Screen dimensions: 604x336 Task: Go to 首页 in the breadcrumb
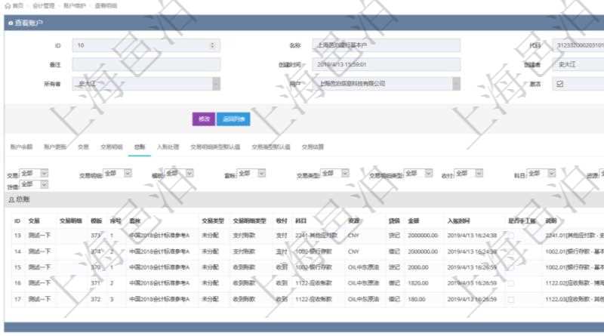18,6
